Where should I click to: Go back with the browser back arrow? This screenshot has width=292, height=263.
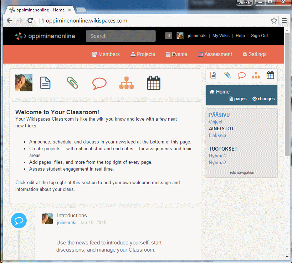point(9,20)
